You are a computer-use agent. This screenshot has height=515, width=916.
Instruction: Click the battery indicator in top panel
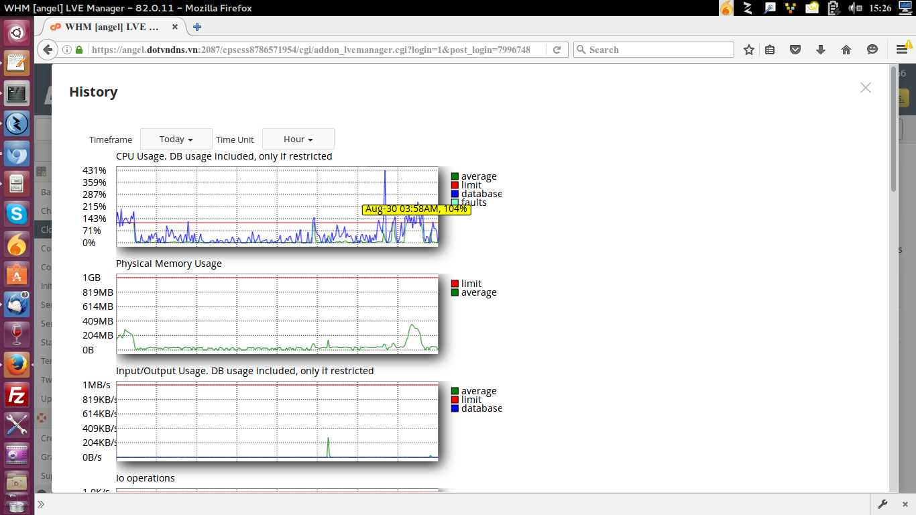[x=834, y=8]
